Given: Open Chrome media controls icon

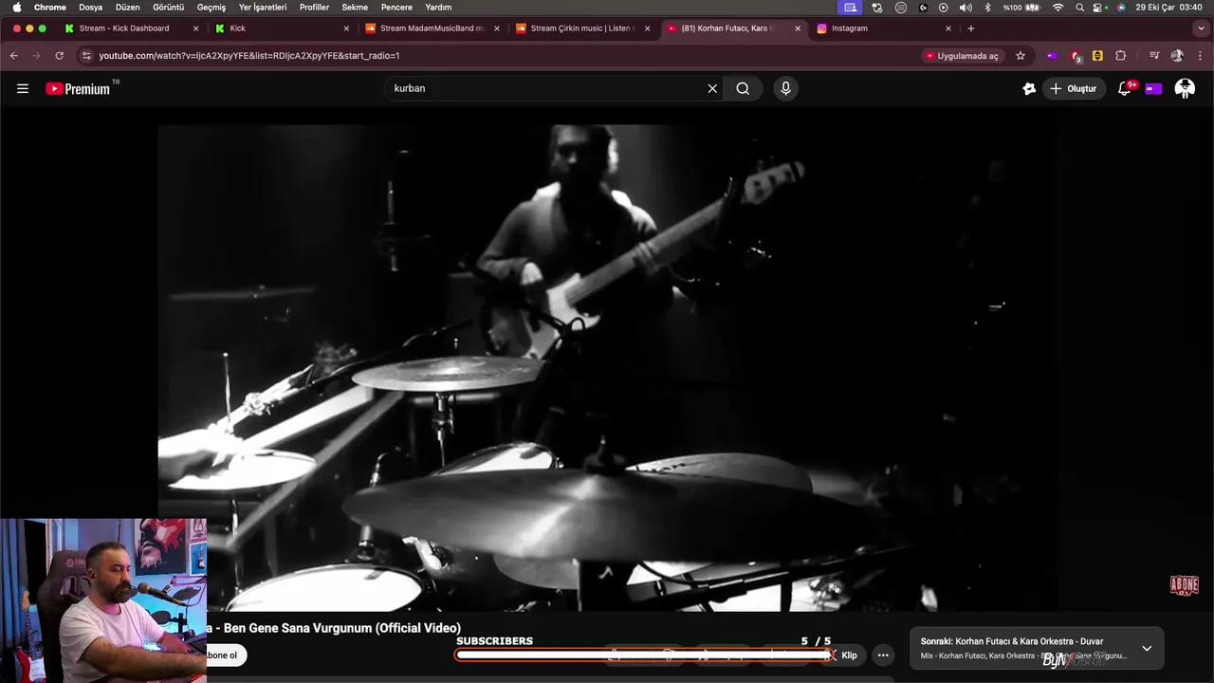Looking at the screenshot, I should point(1154,56).
